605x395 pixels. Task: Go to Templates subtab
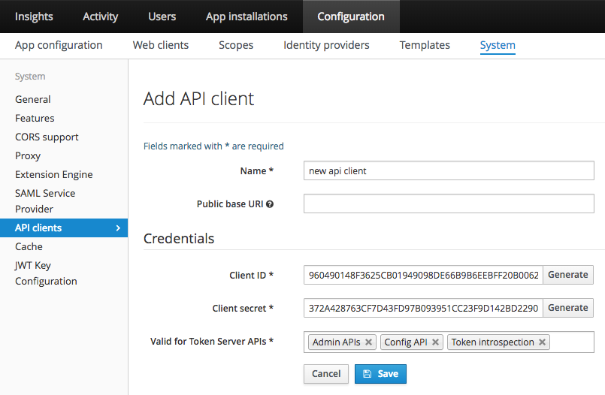point(425,45)
